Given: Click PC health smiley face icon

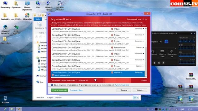Looking at the screenshot, I should pos(166,41).
